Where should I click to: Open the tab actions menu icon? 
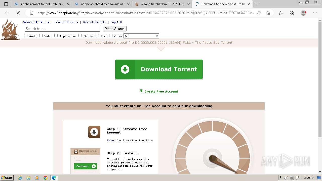pyautogui.click(x=6, y=4)
